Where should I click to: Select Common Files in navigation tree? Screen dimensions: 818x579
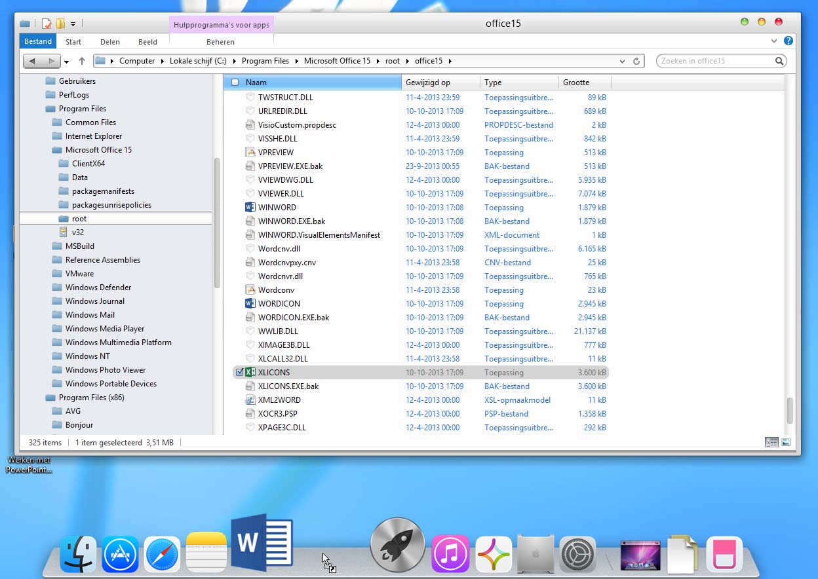pyautogui.click(x=90, y=122)
